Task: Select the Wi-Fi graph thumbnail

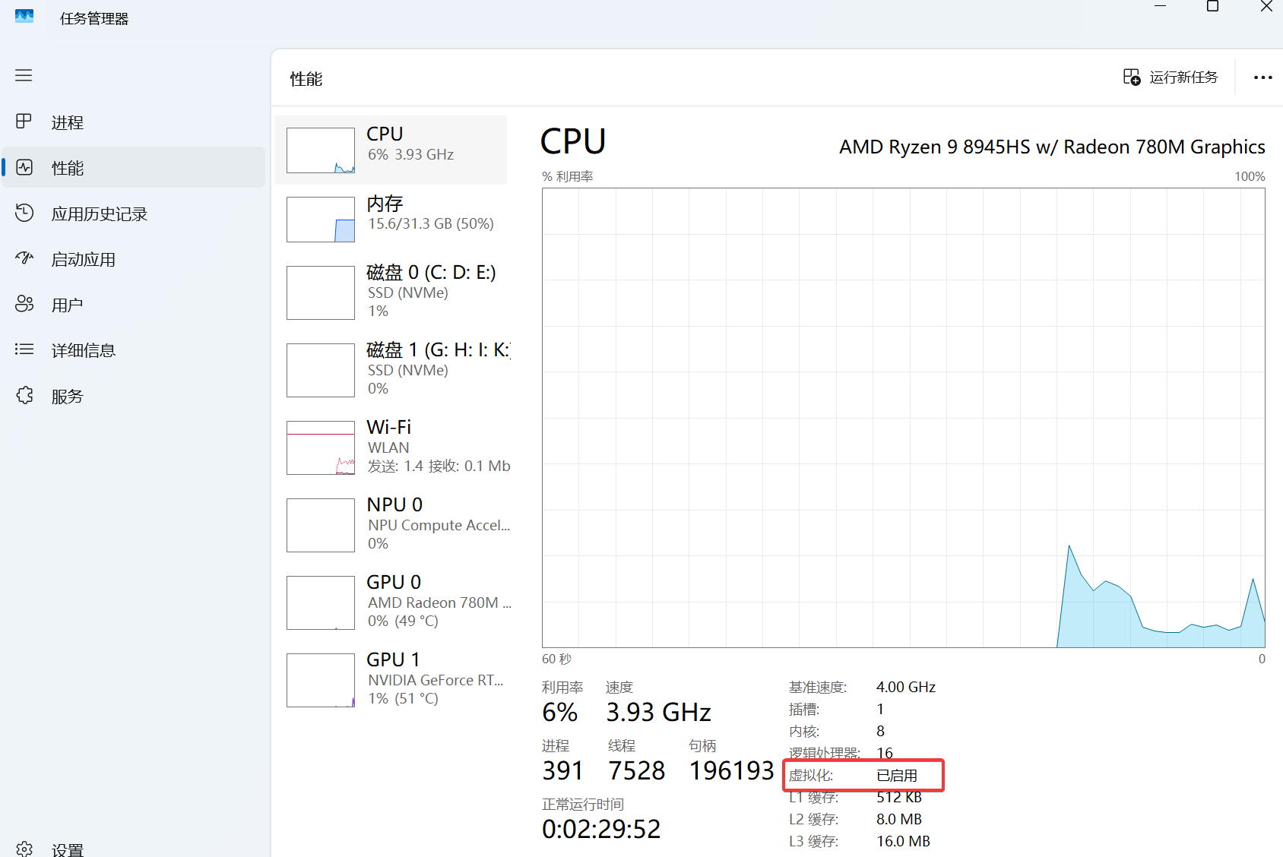Action: [x=321, y=447]
